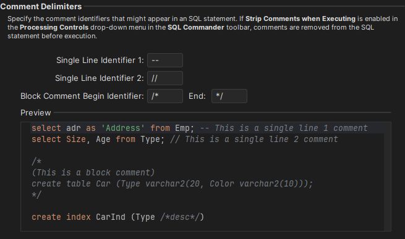Click the closing '*/' line in preview
The height and width of the screenshot is (239, 405).
[x=36, y=195]
